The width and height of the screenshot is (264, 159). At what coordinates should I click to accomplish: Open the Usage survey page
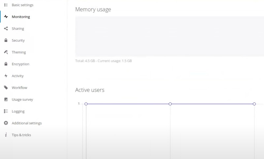click(22, 100)
